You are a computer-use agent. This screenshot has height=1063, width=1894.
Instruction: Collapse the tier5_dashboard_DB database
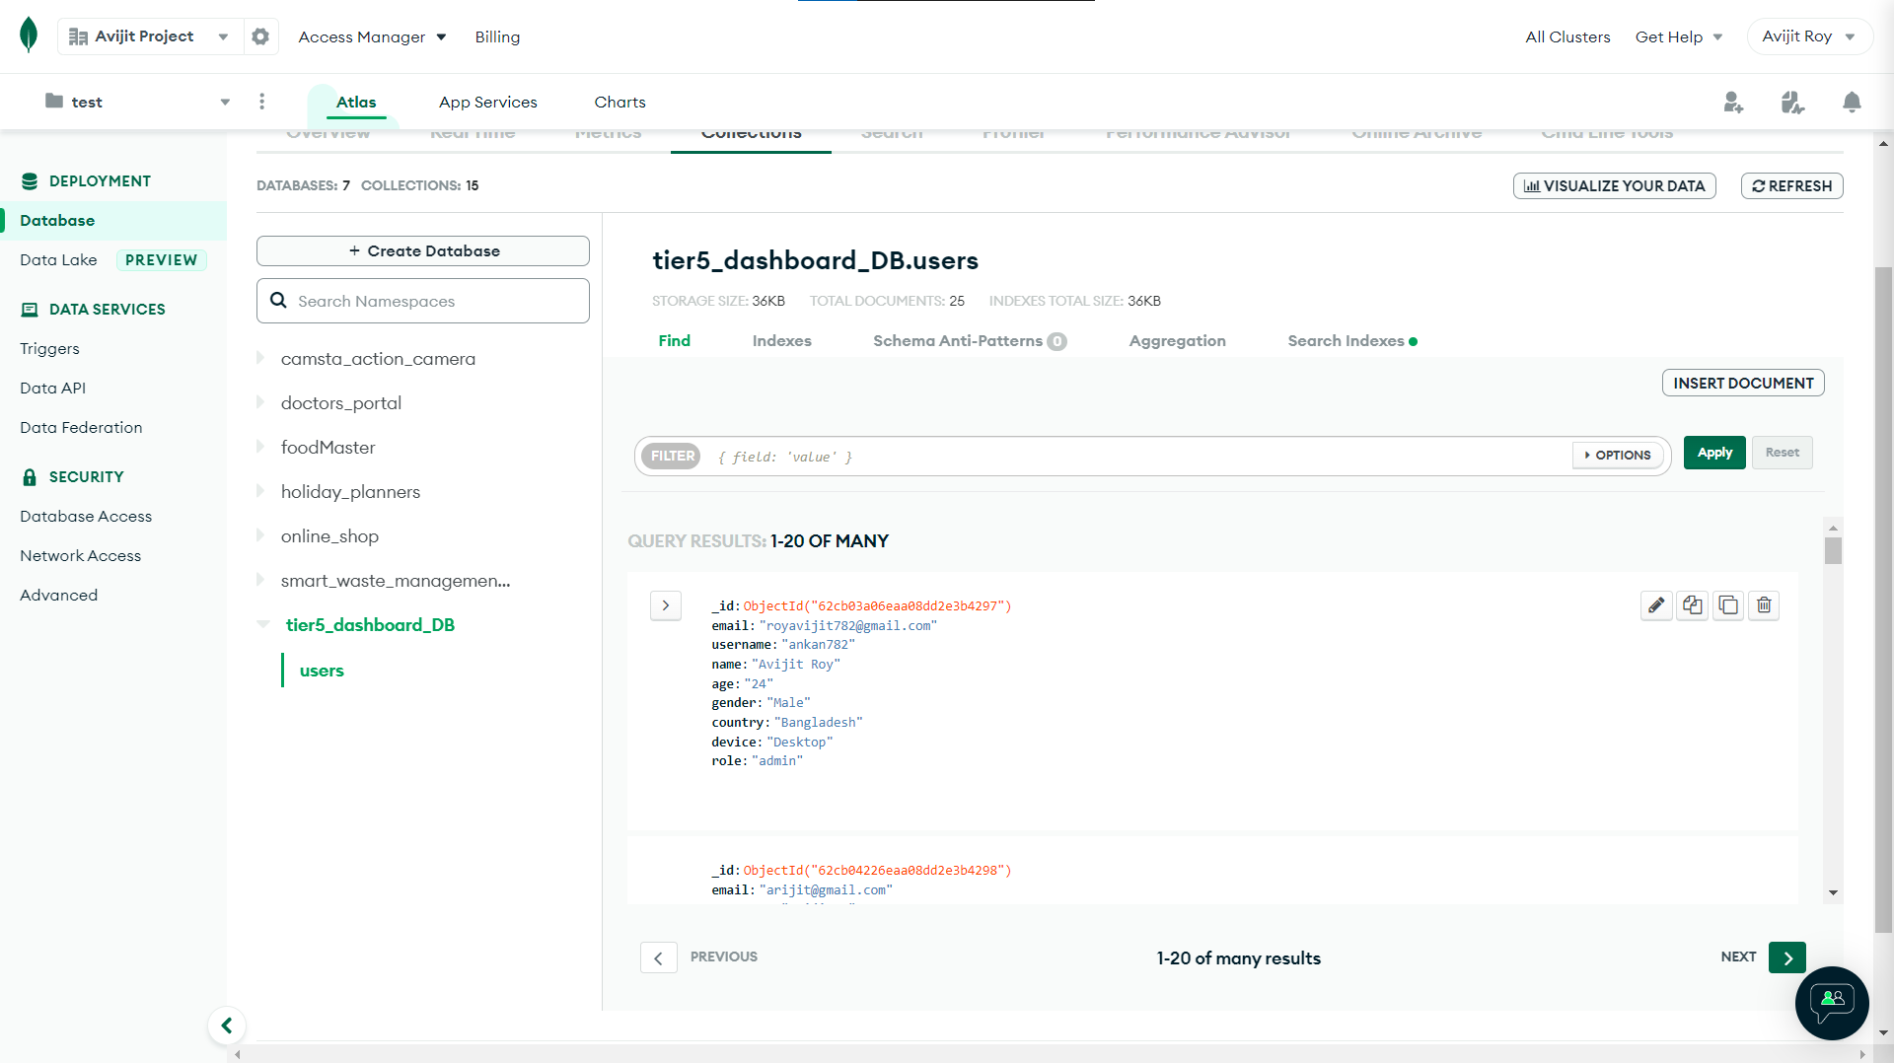[x=262, y=624]
